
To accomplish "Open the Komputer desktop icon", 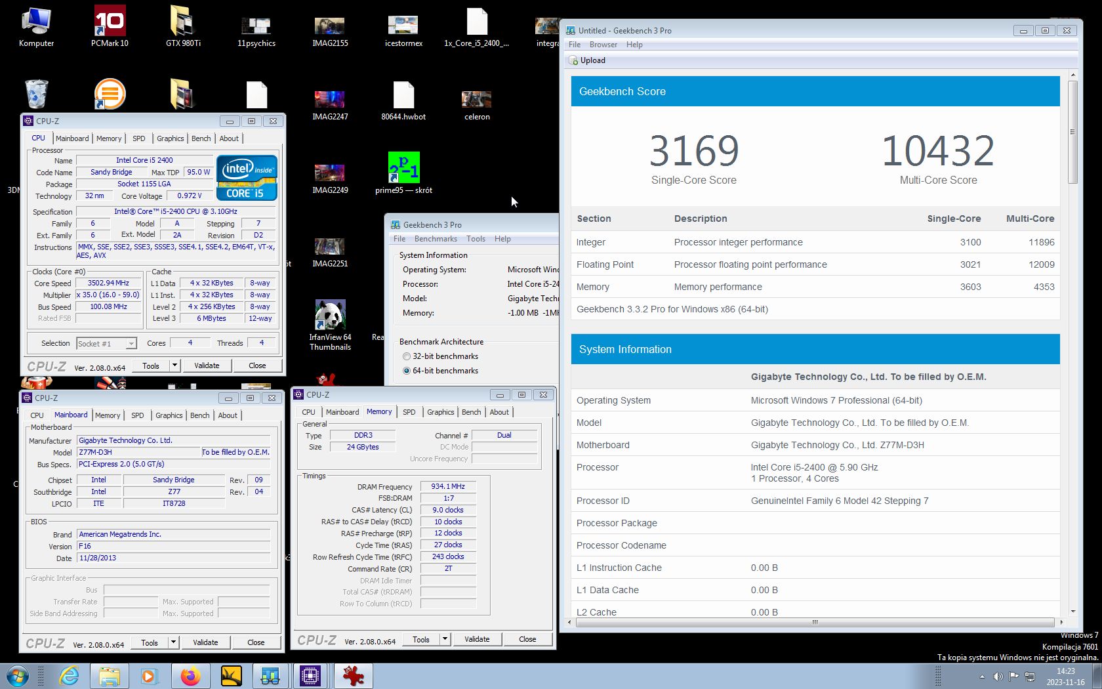I will pos(36,26).
